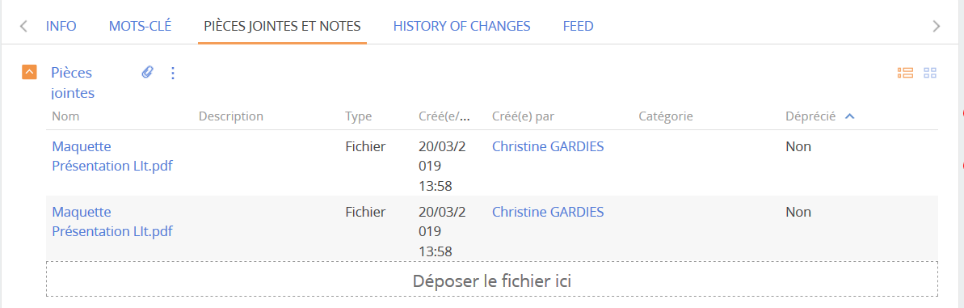
Task: Open second Maquette Présentation LIt.pdf file
Action: click(x=112, y=222)
